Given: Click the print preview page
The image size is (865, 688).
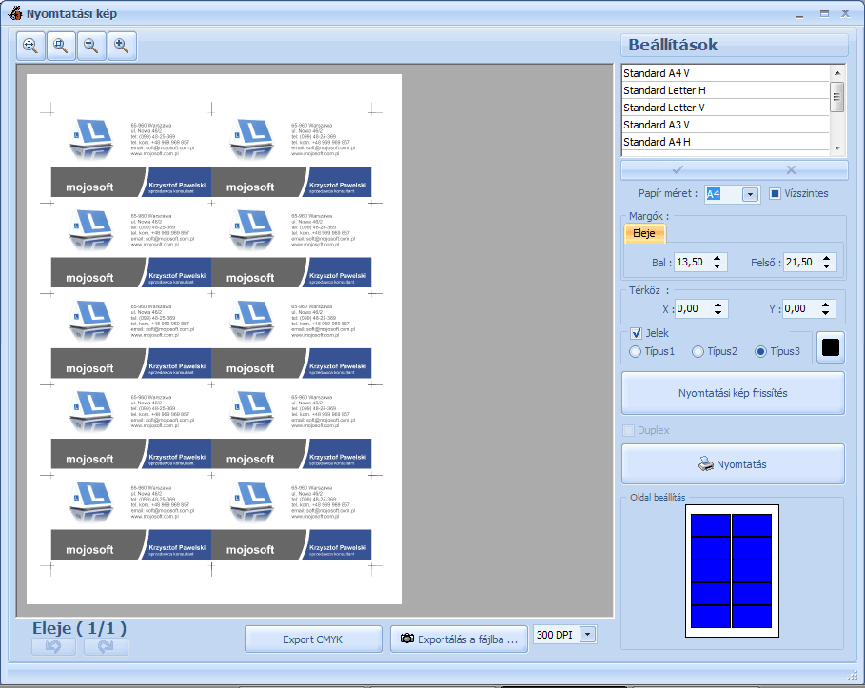Looking at the screenshot, I should point(214,340).
